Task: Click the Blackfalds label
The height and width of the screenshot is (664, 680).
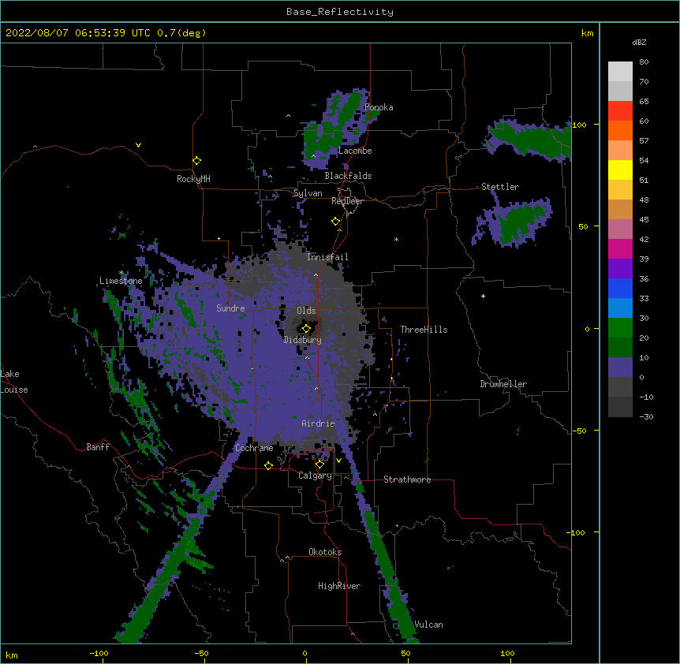Action: [348, 176]
